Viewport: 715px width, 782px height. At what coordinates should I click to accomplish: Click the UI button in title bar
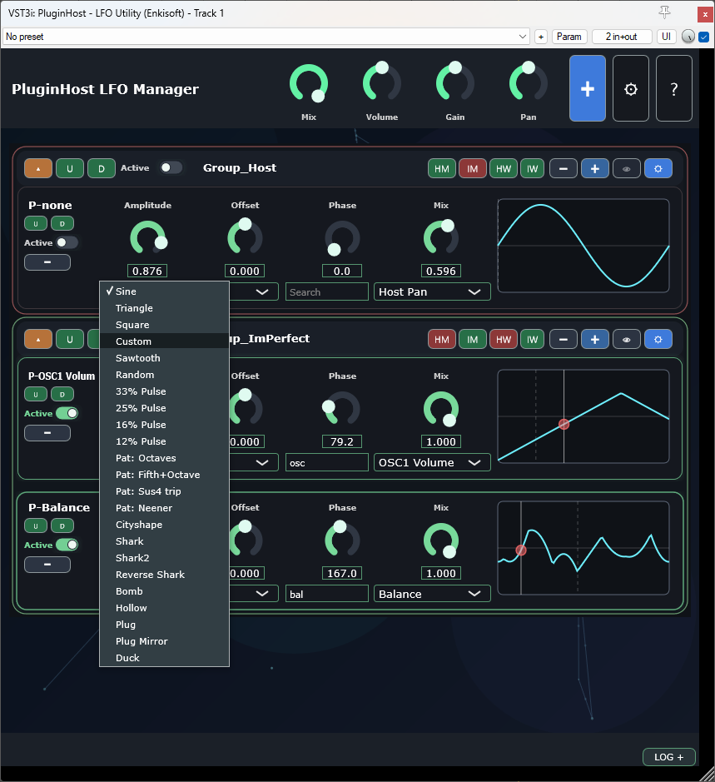[666, 37]
